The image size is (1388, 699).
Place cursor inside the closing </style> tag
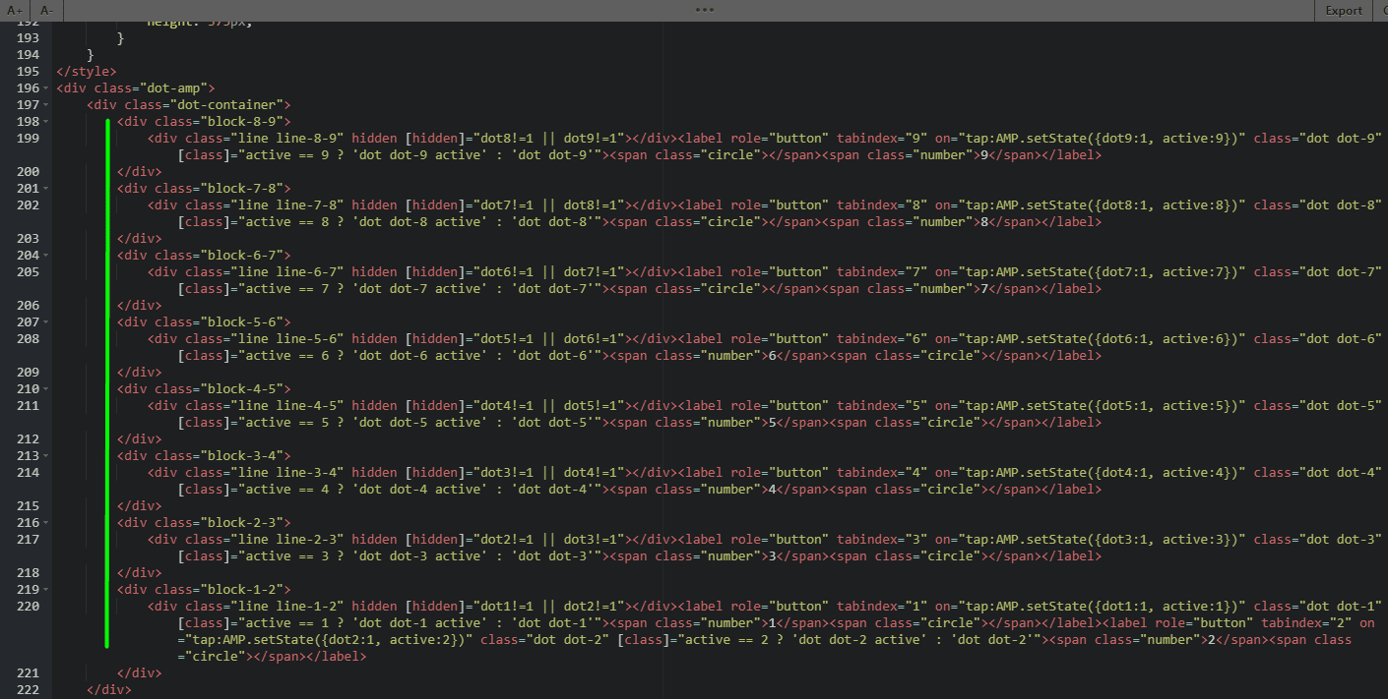(x=86, y=71)
